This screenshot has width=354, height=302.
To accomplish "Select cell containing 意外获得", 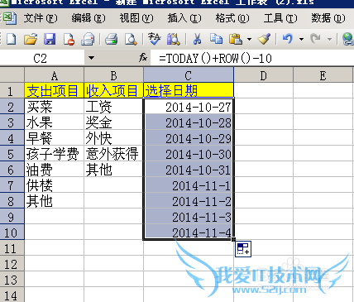I will click(113, 154).
